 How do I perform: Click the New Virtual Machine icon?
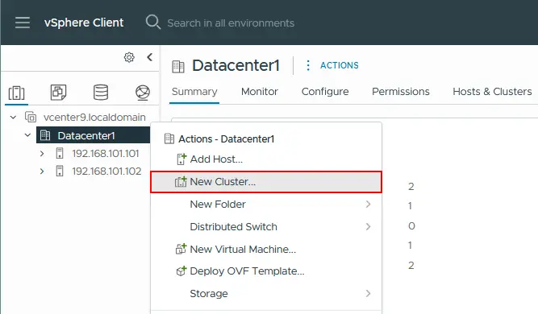[181, 249]
